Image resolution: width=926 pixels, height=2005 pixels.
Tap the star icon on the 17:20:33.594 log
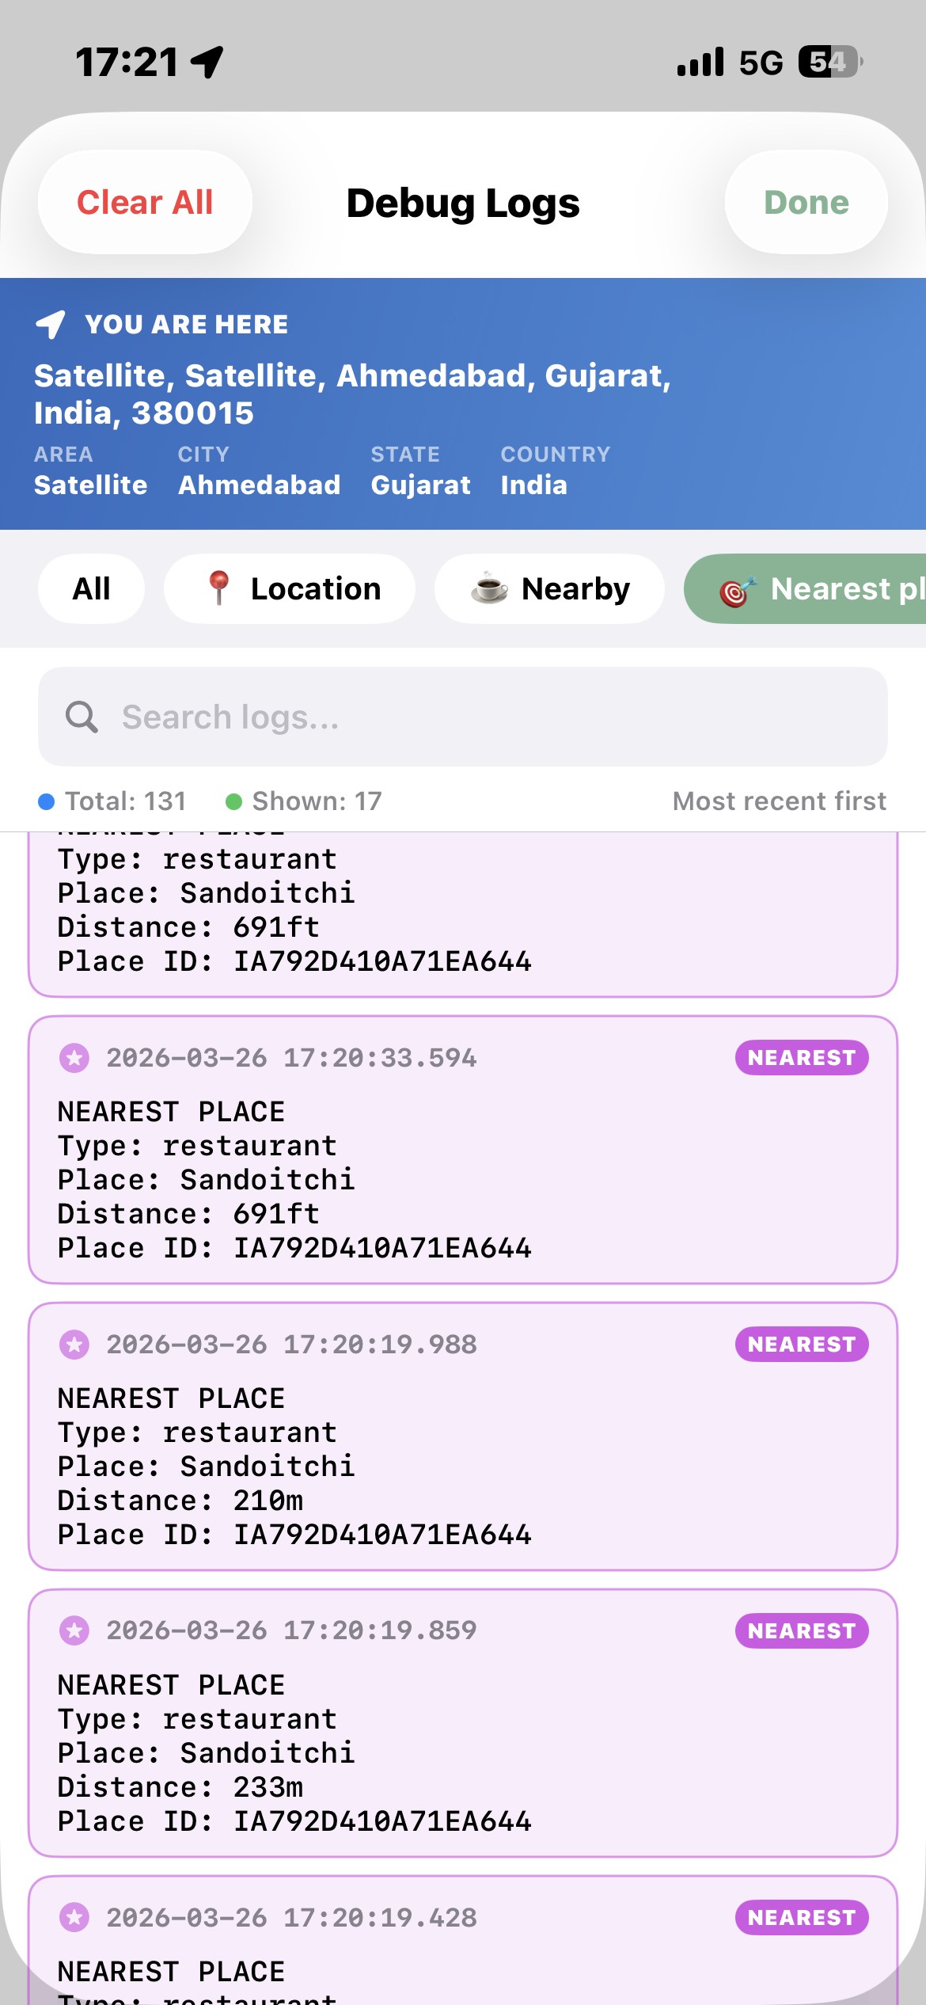click(74, 1058)
